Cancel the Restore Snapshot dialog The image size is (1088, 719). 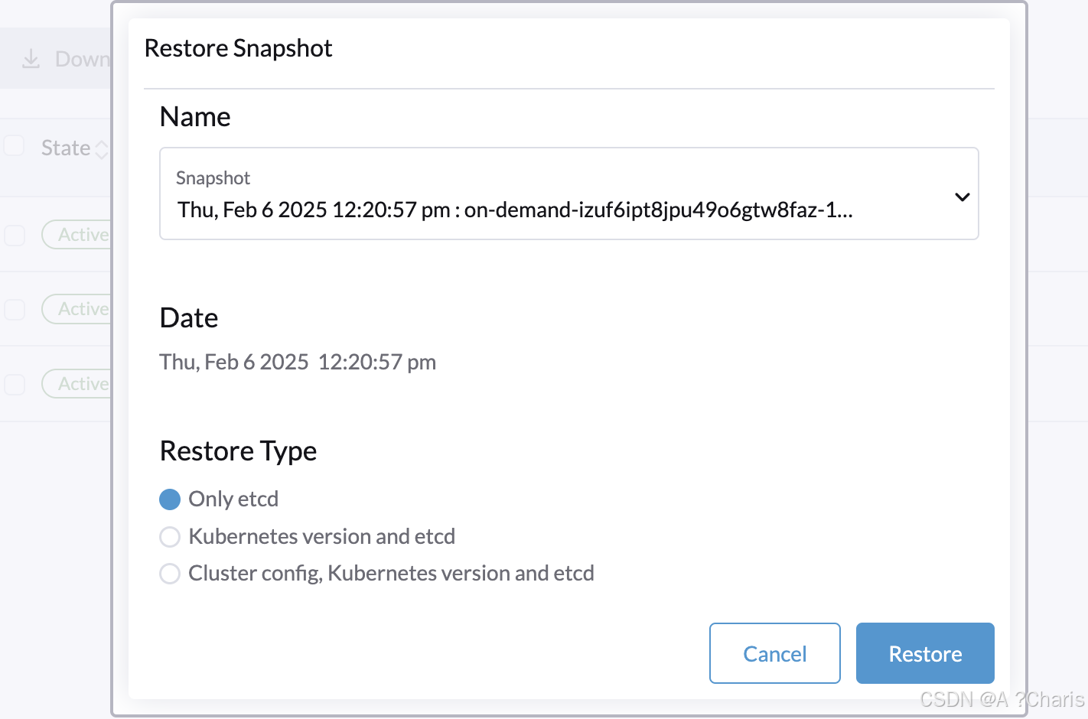tap(774, 653)
